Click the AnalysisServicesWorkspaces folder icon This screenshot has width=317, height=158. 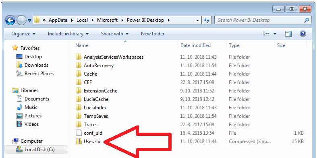tap(79, 57)
